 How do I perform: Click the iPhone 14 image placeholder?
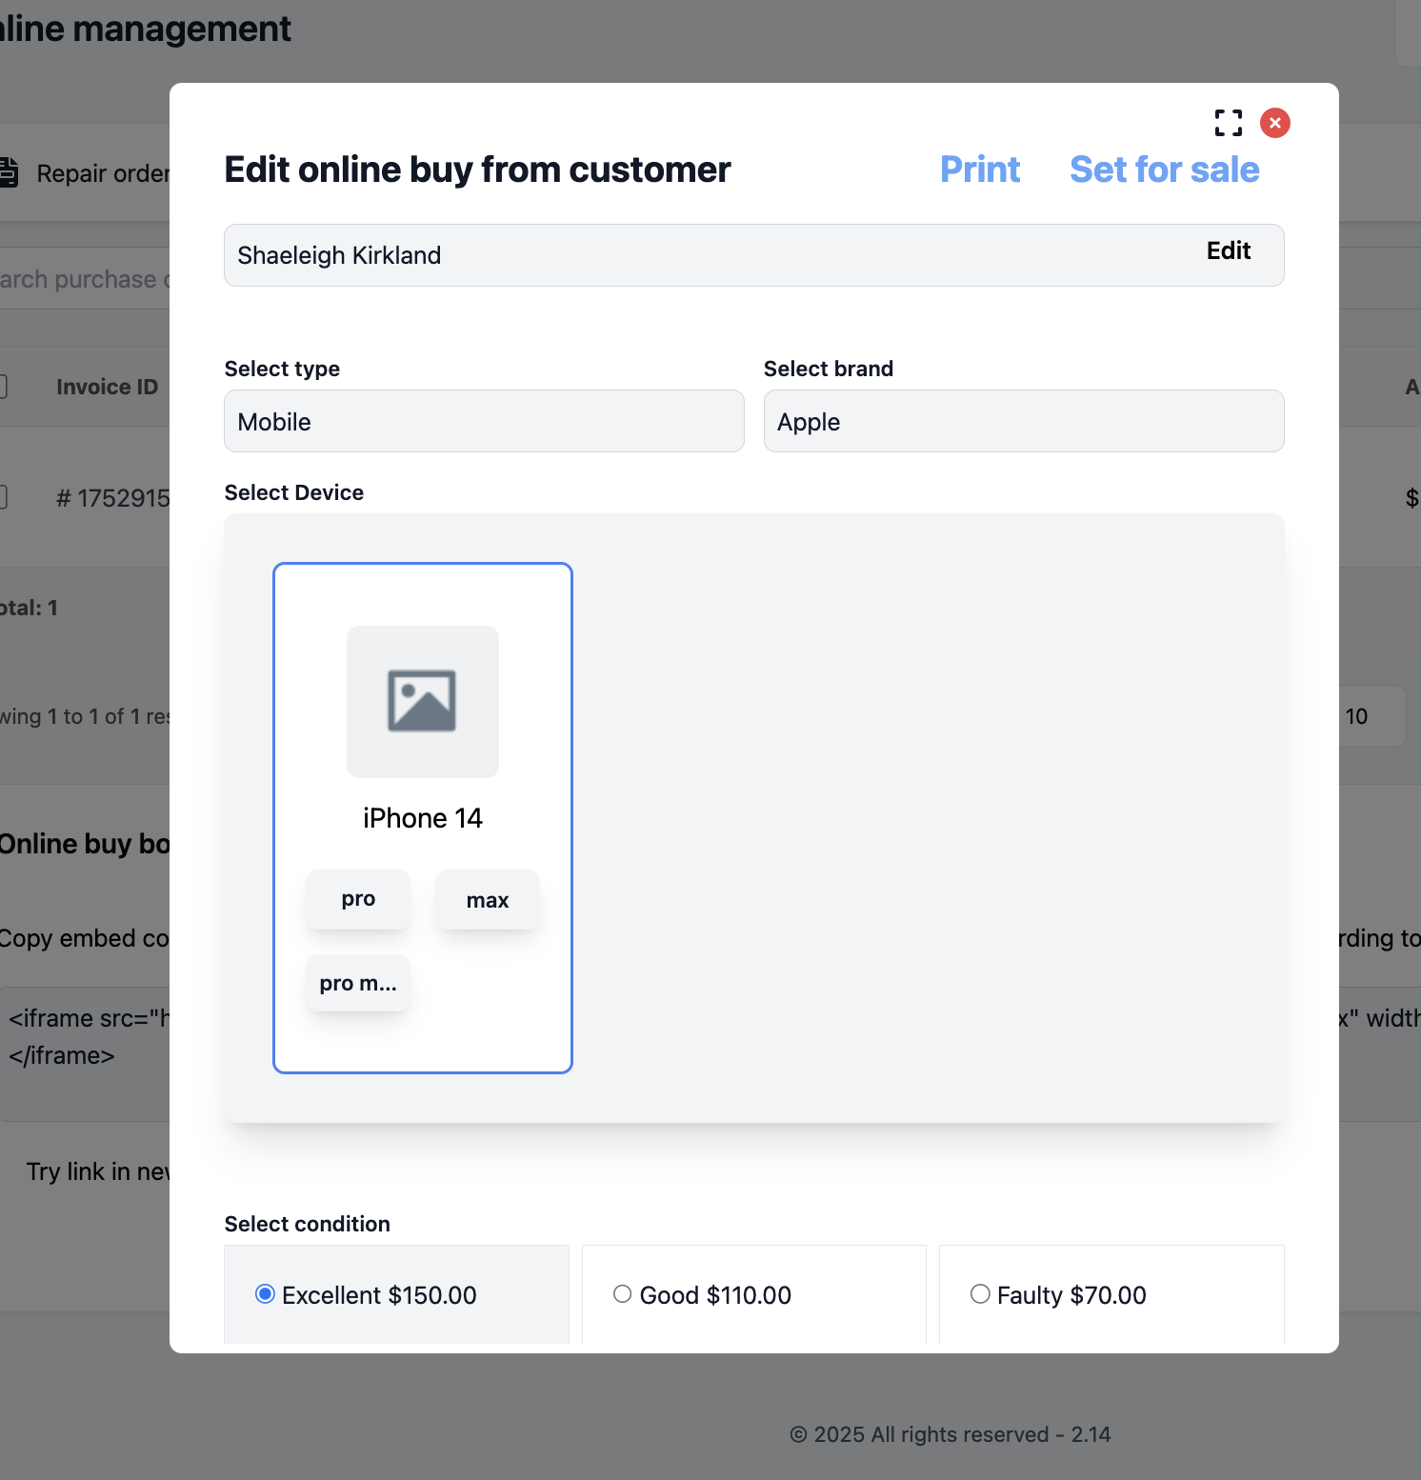click(x=422, y=702)
